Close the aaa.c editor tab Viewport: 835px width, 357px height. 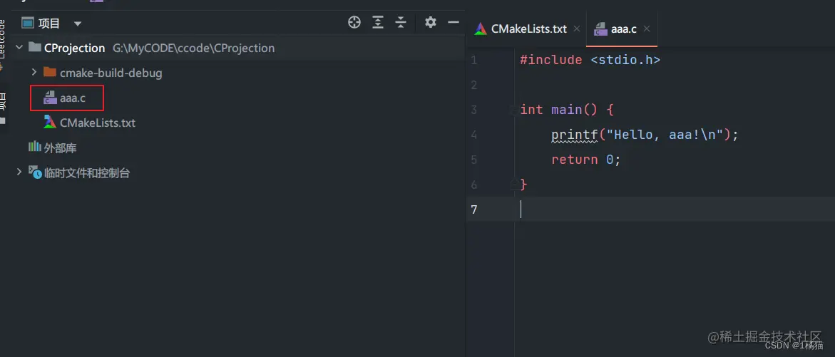pos(647,29)
